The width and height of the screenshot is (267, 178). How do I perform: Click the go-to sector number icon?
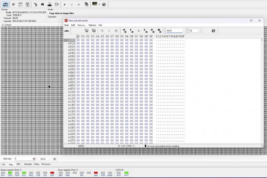(159, 31)
